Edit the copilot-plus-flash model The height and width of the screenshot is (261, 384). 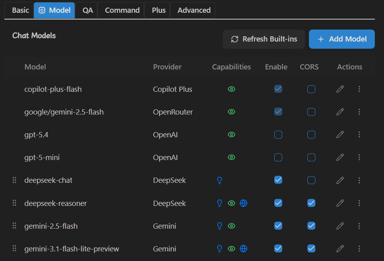340,89
